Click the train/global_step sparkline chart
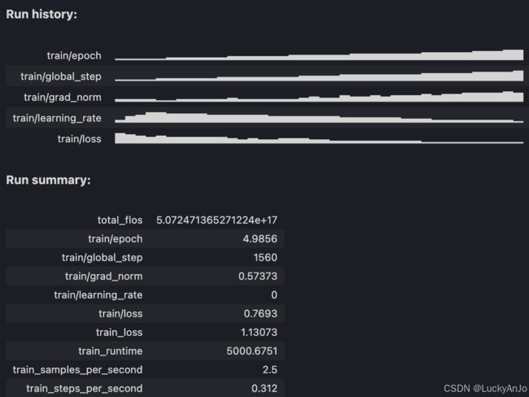The height and width of the screenshot is (397, 529). (x=319, y=76)
